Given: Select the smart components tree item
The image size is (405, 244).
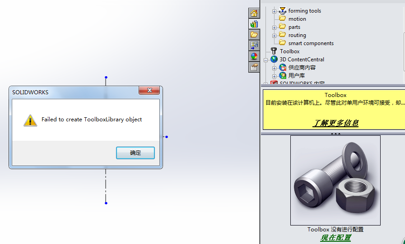Looking at the screenshot, I should pos(311,43).
